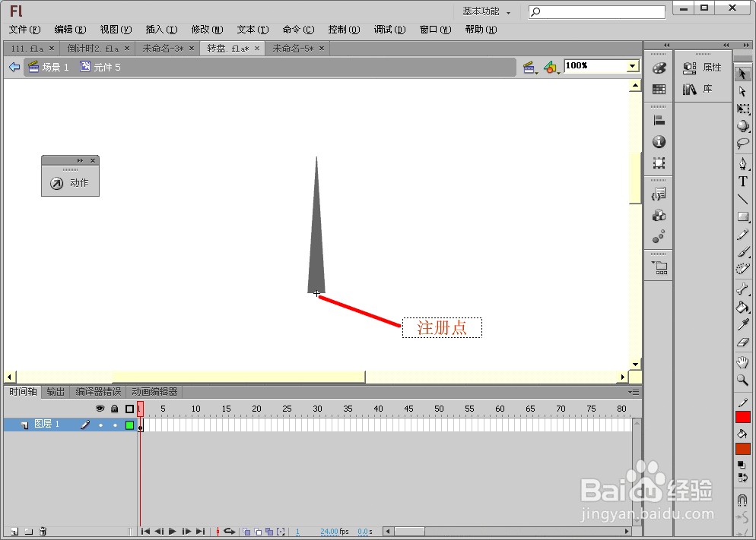Select the Paint Bucket tool

click(743, 308)
